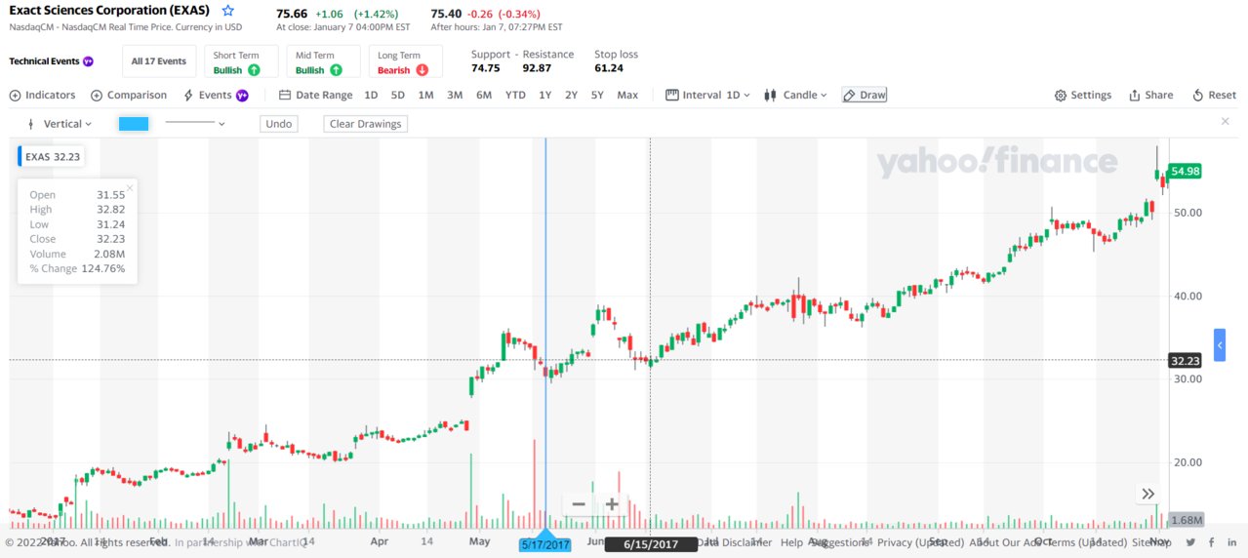This screenshot has width=1248, height=558.
Task: Show All 17 Events
Action: (159, 61)
